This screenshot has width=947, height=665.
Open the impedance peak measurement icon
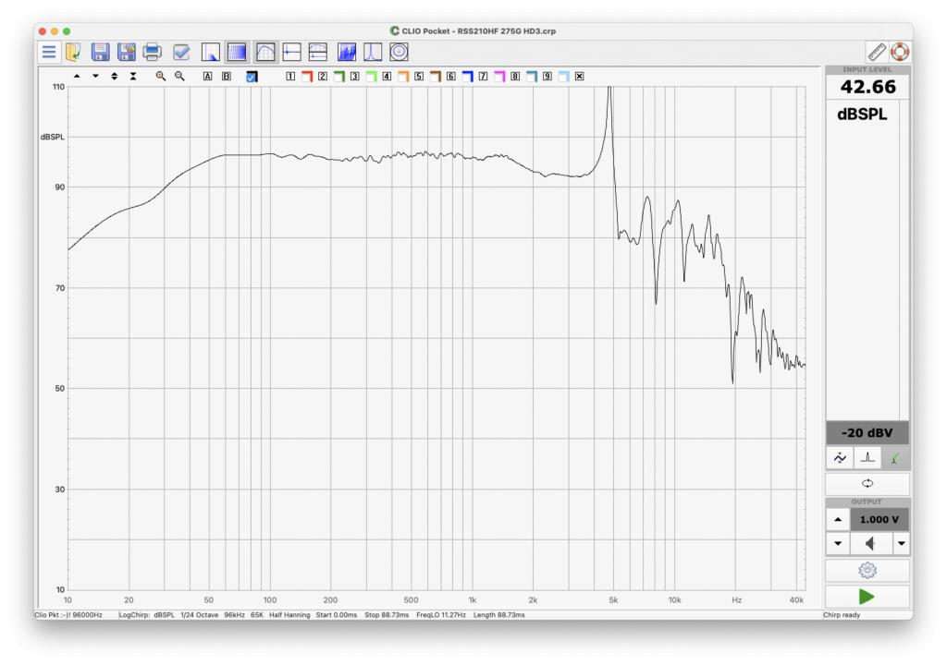coord(373,53)
